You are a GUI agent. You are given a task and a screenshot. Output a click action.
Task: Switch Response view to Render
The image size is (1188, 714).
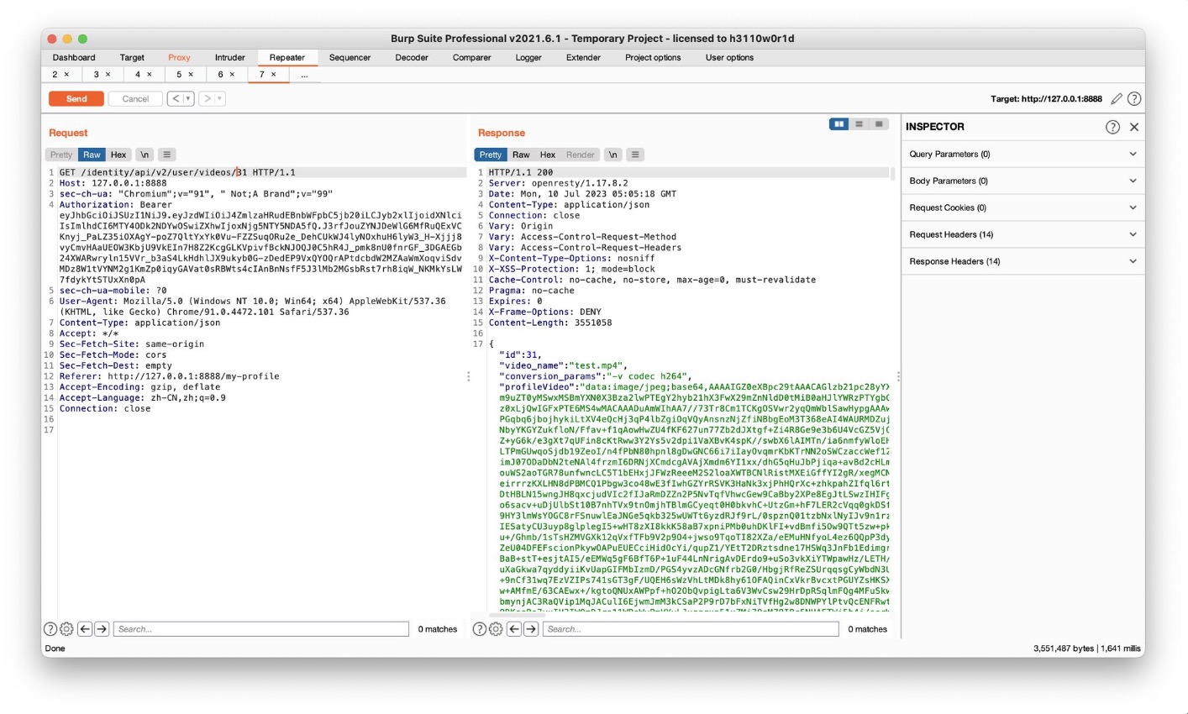[x=580, y=155]
